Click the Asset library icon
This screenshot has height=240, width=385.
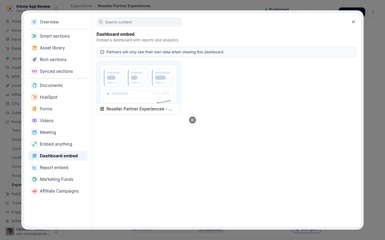[x=34, y=48]
